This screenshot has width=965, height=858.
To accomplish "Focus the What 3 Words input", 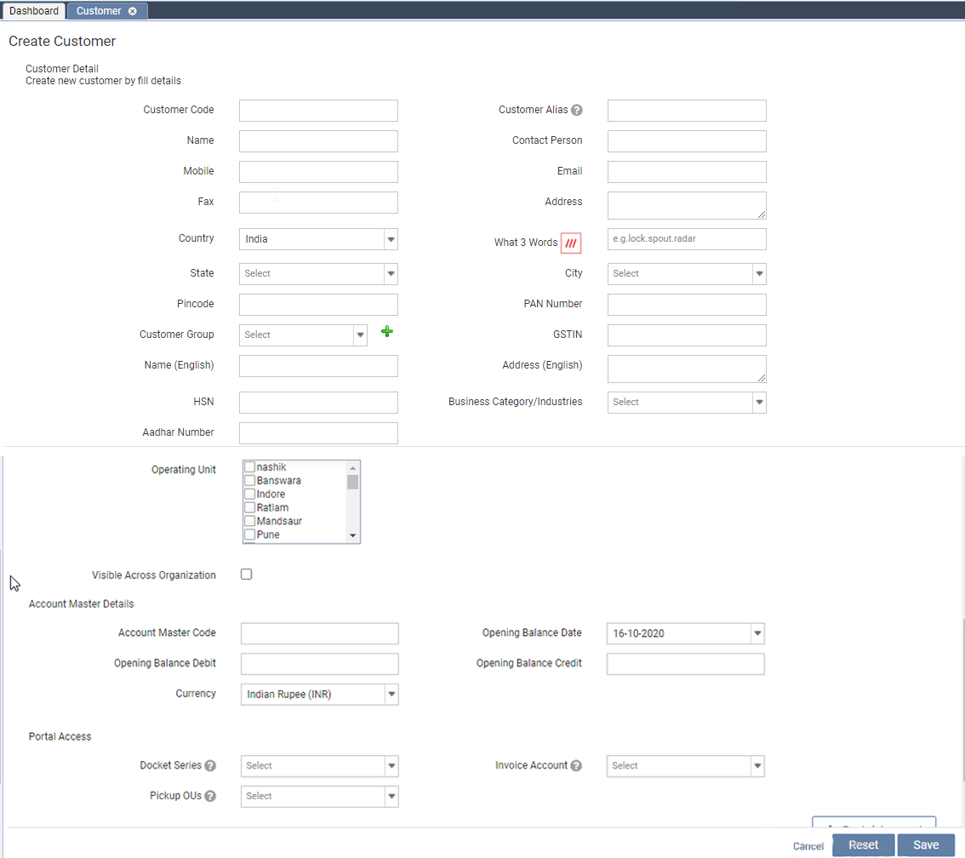I will point(687,239).
